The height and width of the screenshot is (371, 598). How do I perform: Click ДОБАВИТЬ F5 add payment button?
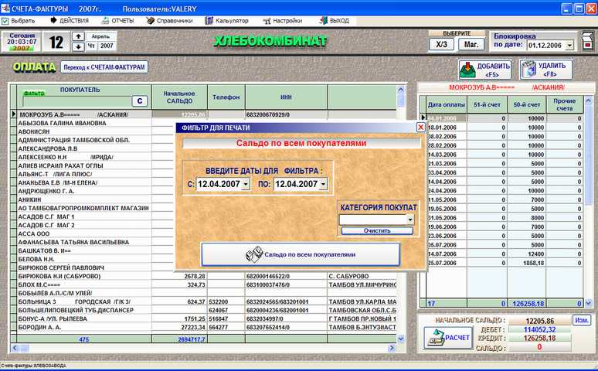click(x=484, y=70)
